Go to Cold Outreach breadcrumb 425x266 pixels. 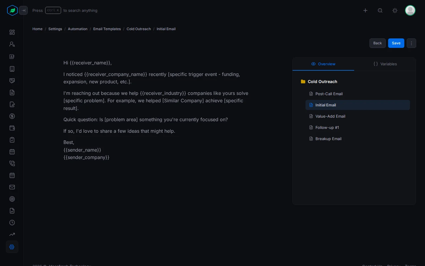click(x=139, y=29)
